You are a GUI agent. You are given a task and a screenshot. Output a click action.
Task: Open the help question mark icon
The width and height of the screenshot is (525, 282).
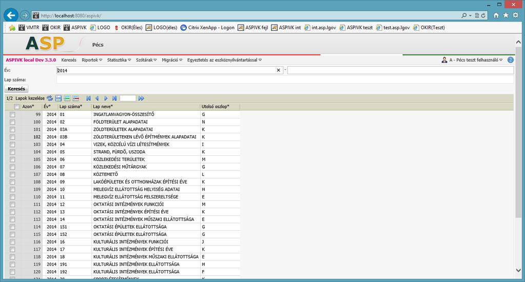511,60
